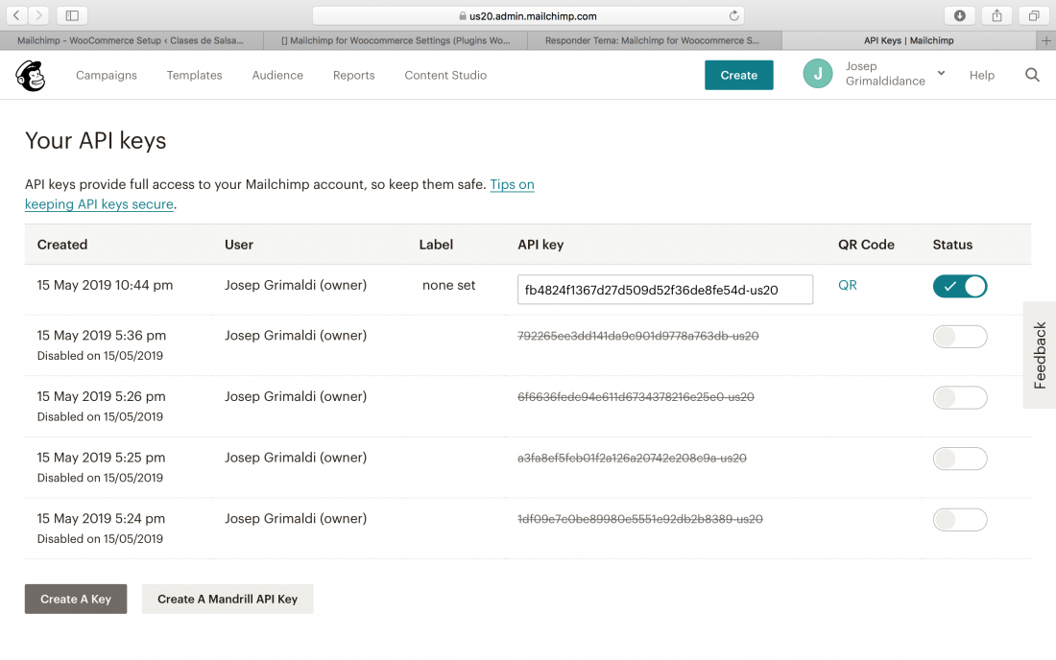Expand the account dropdown chevron
This screenshot has height=660, width=1056.
pos(941,73)
